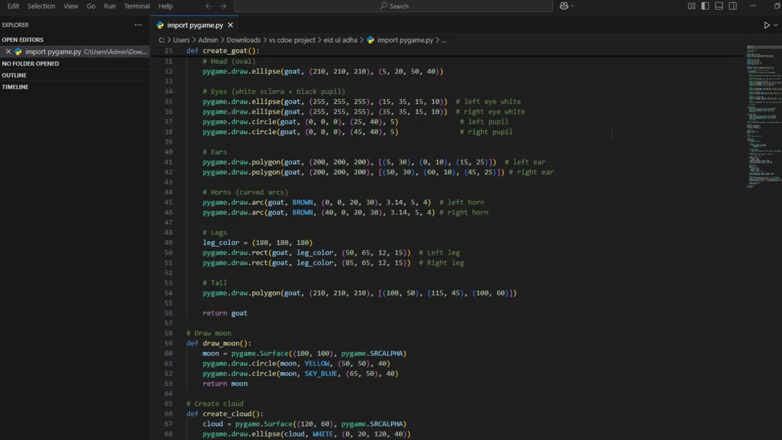Click line number 59
The width and height of the screenshot is (782, 440).
[169, 343]
